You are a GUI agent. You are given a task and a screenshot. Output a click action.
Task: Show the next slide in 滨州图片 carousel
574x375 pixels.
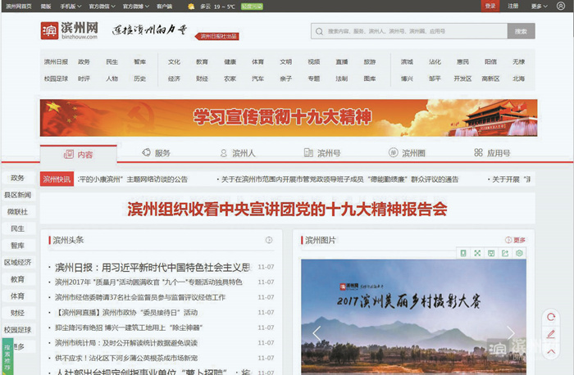(x=510, y=332)
